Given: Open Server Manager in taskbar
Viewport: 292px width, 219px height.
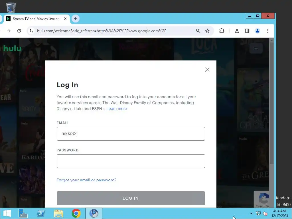Looking at the screenshot, I should [x=23, y=213].
